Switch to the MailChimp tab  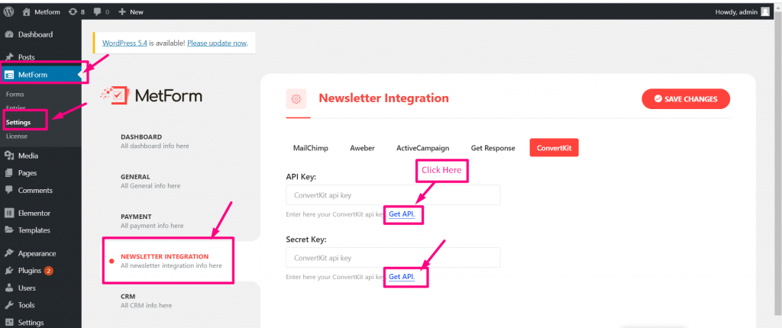pyautogui.click(x=310, y=148)
